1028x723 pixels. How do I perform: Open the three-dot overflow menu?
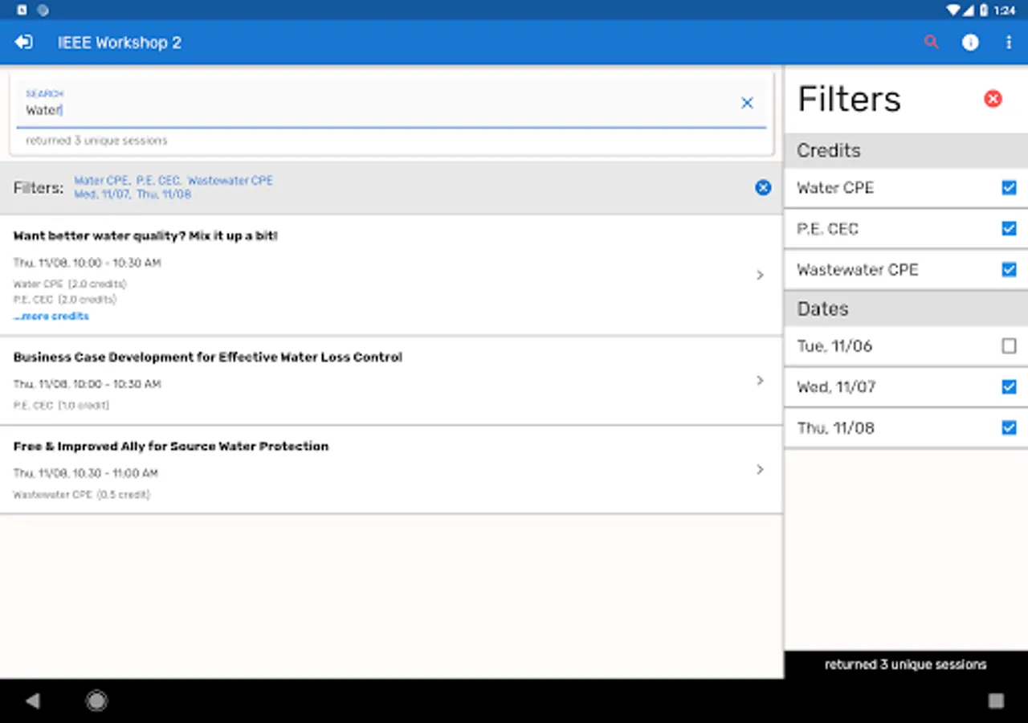coord(1009,43)
